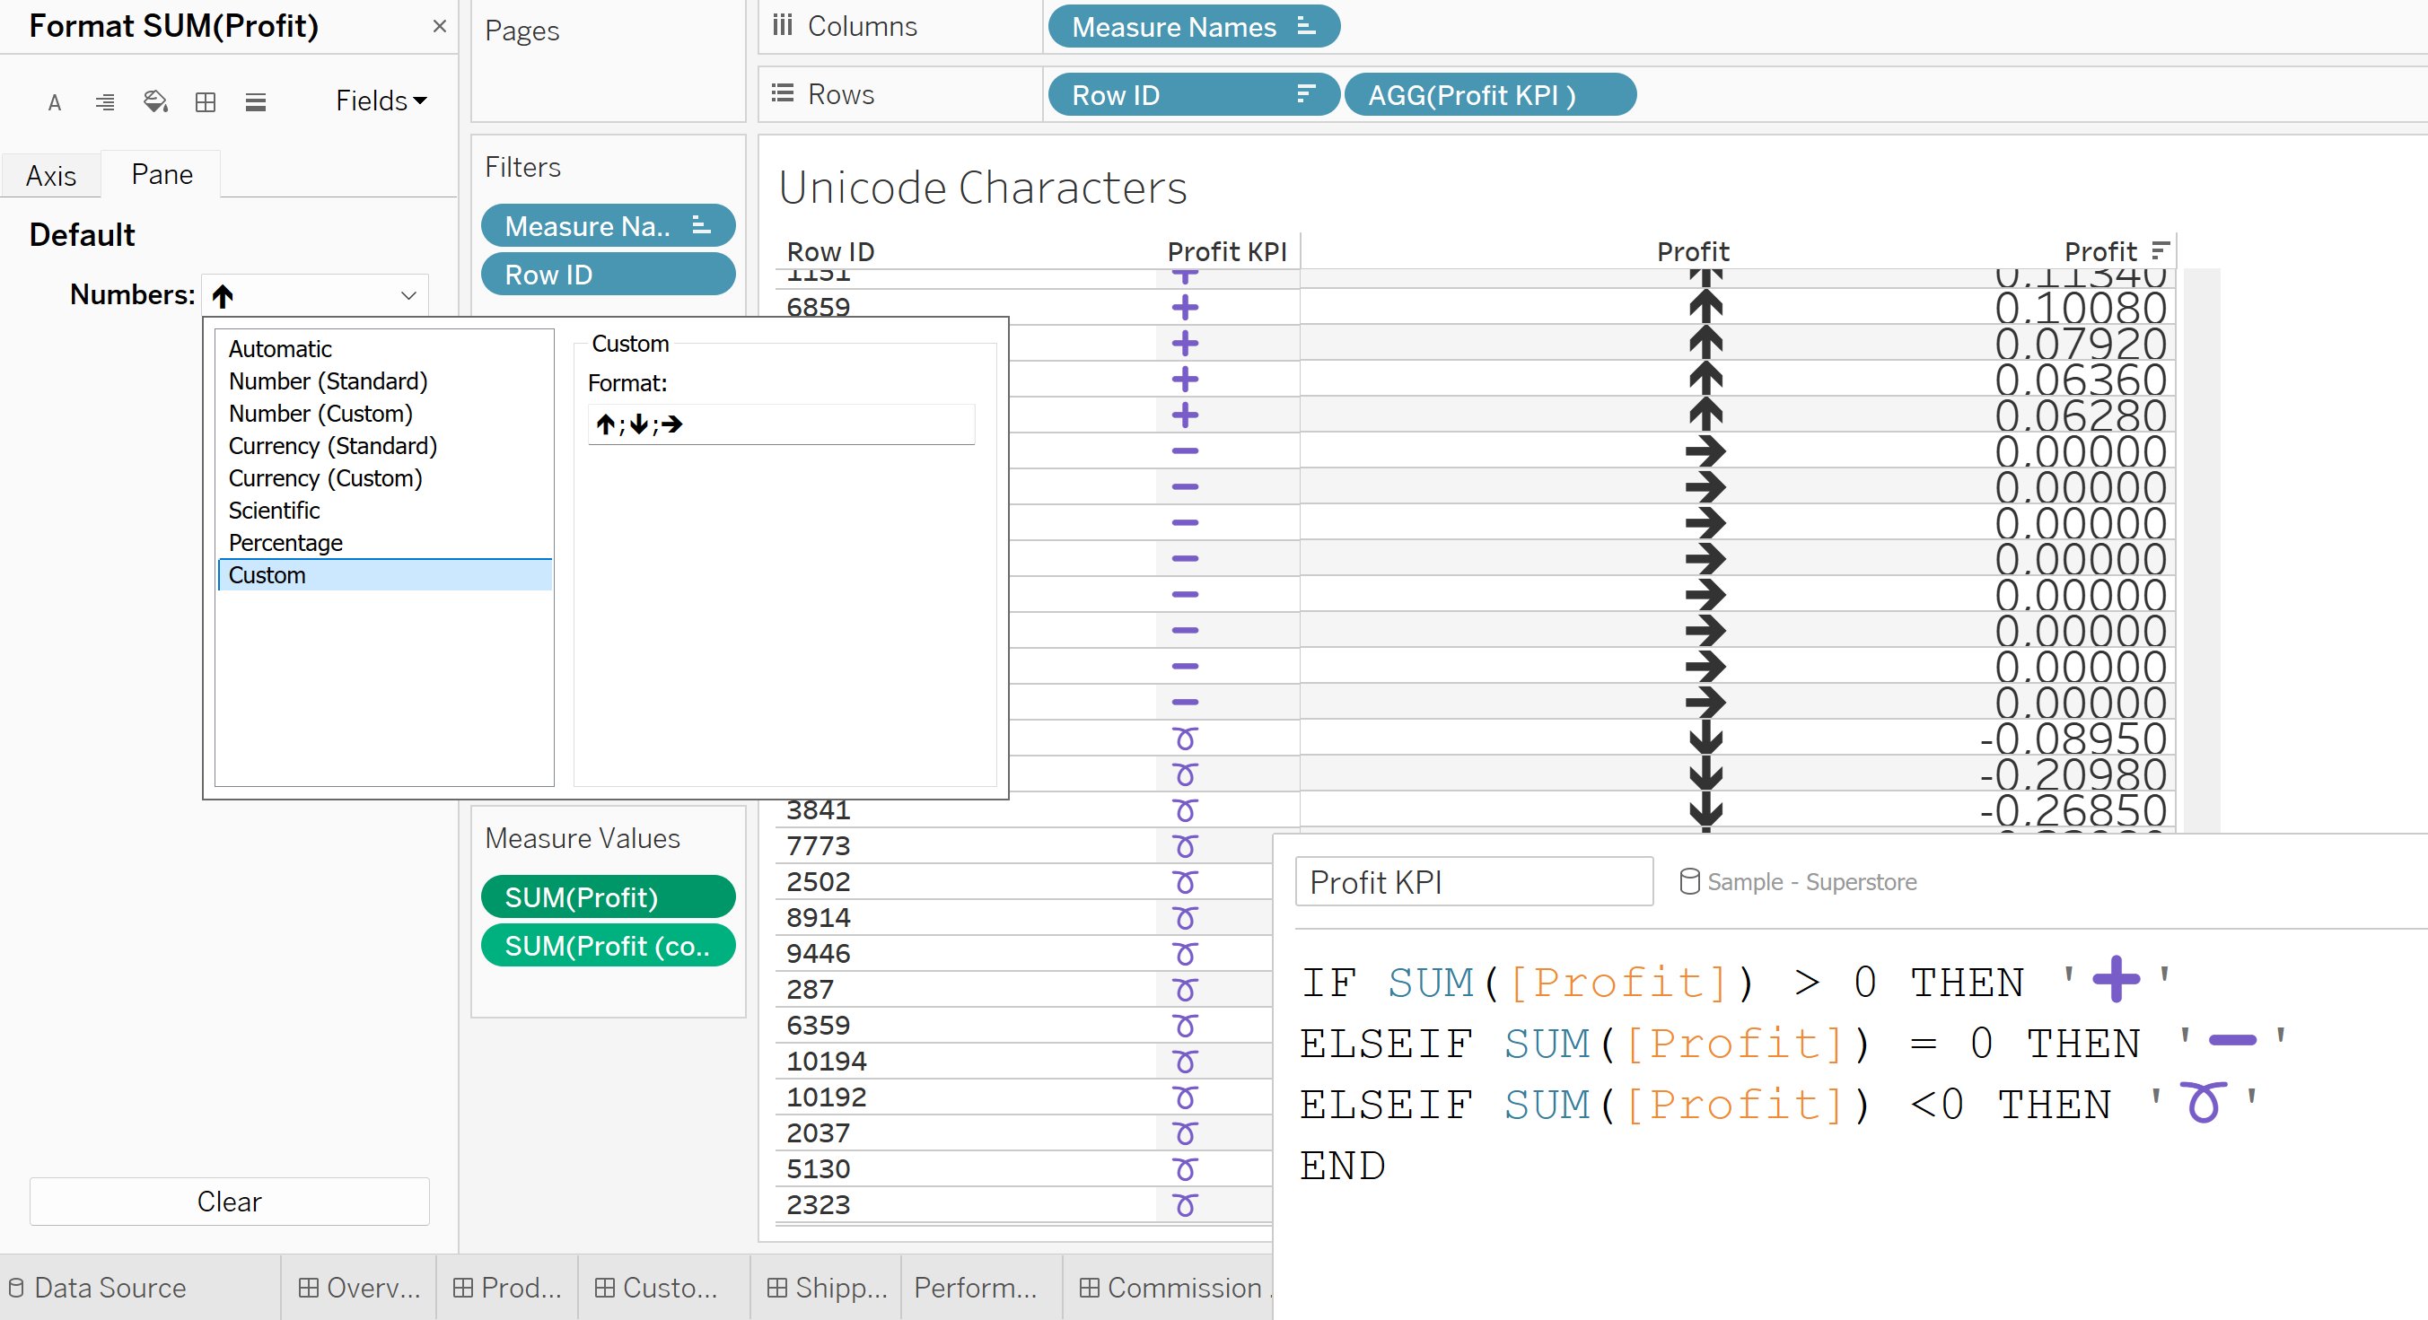Click the Alignment format icon
This screenshot has height=1320, width=2428.
coord(105,101)
